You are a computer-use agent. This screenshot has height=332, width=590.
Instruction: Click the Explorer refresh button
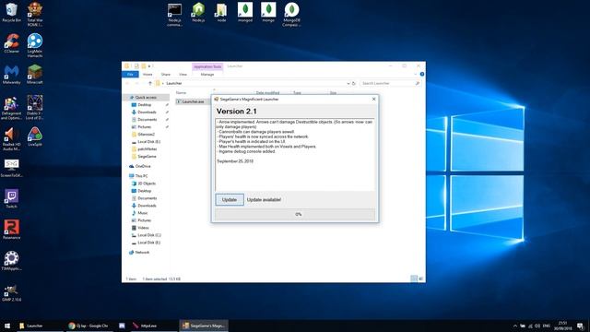(x=354, y=83)
